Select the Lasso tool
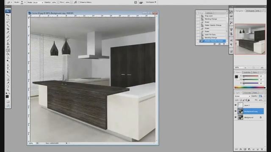Screen dimensions: 271x152 [8, 22]
